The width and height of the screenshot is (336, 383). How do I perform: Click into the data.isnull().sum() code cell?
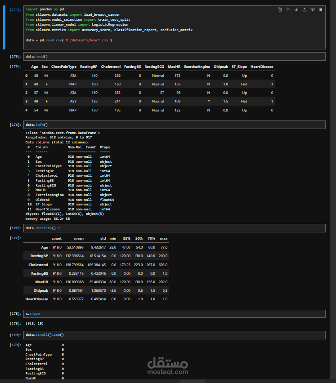pos(174,335)
